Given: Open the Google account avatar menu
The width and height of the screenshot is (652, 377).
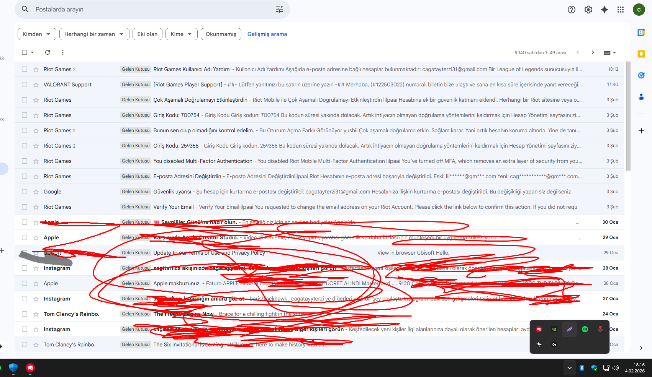Looking at the screenshot, I should point(639,10).
